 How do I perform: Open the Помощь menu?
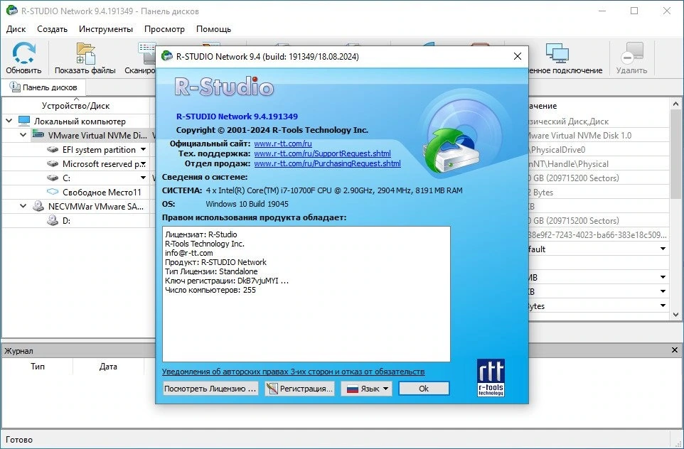tap(214, 29)
